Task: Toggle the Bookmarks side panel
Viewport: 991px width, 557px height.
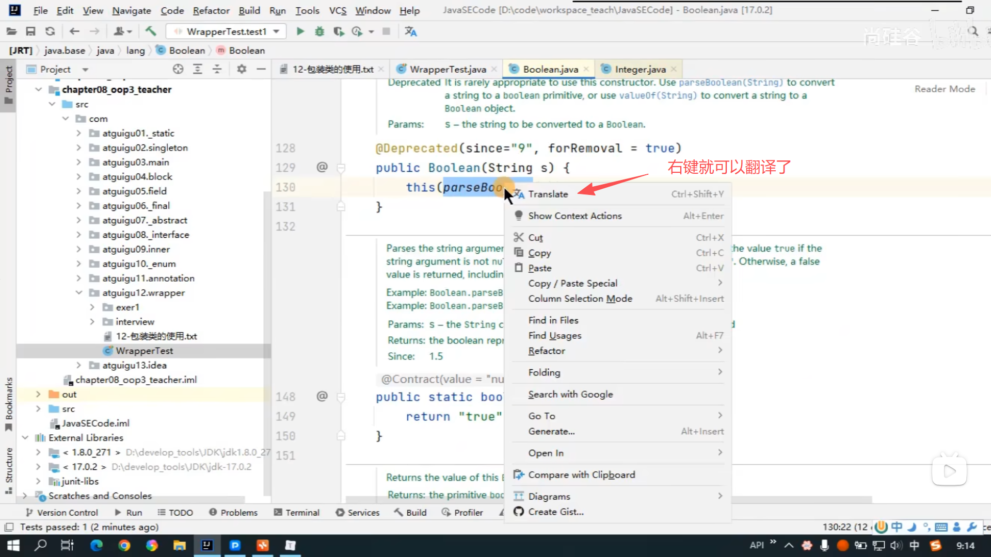Action: [x=9, y=404]
